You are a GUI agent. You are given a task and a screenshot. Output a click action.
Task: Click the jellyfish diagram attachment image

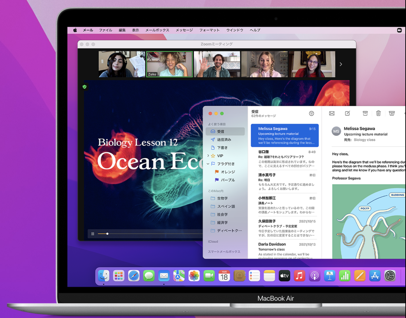coord(369,221)
